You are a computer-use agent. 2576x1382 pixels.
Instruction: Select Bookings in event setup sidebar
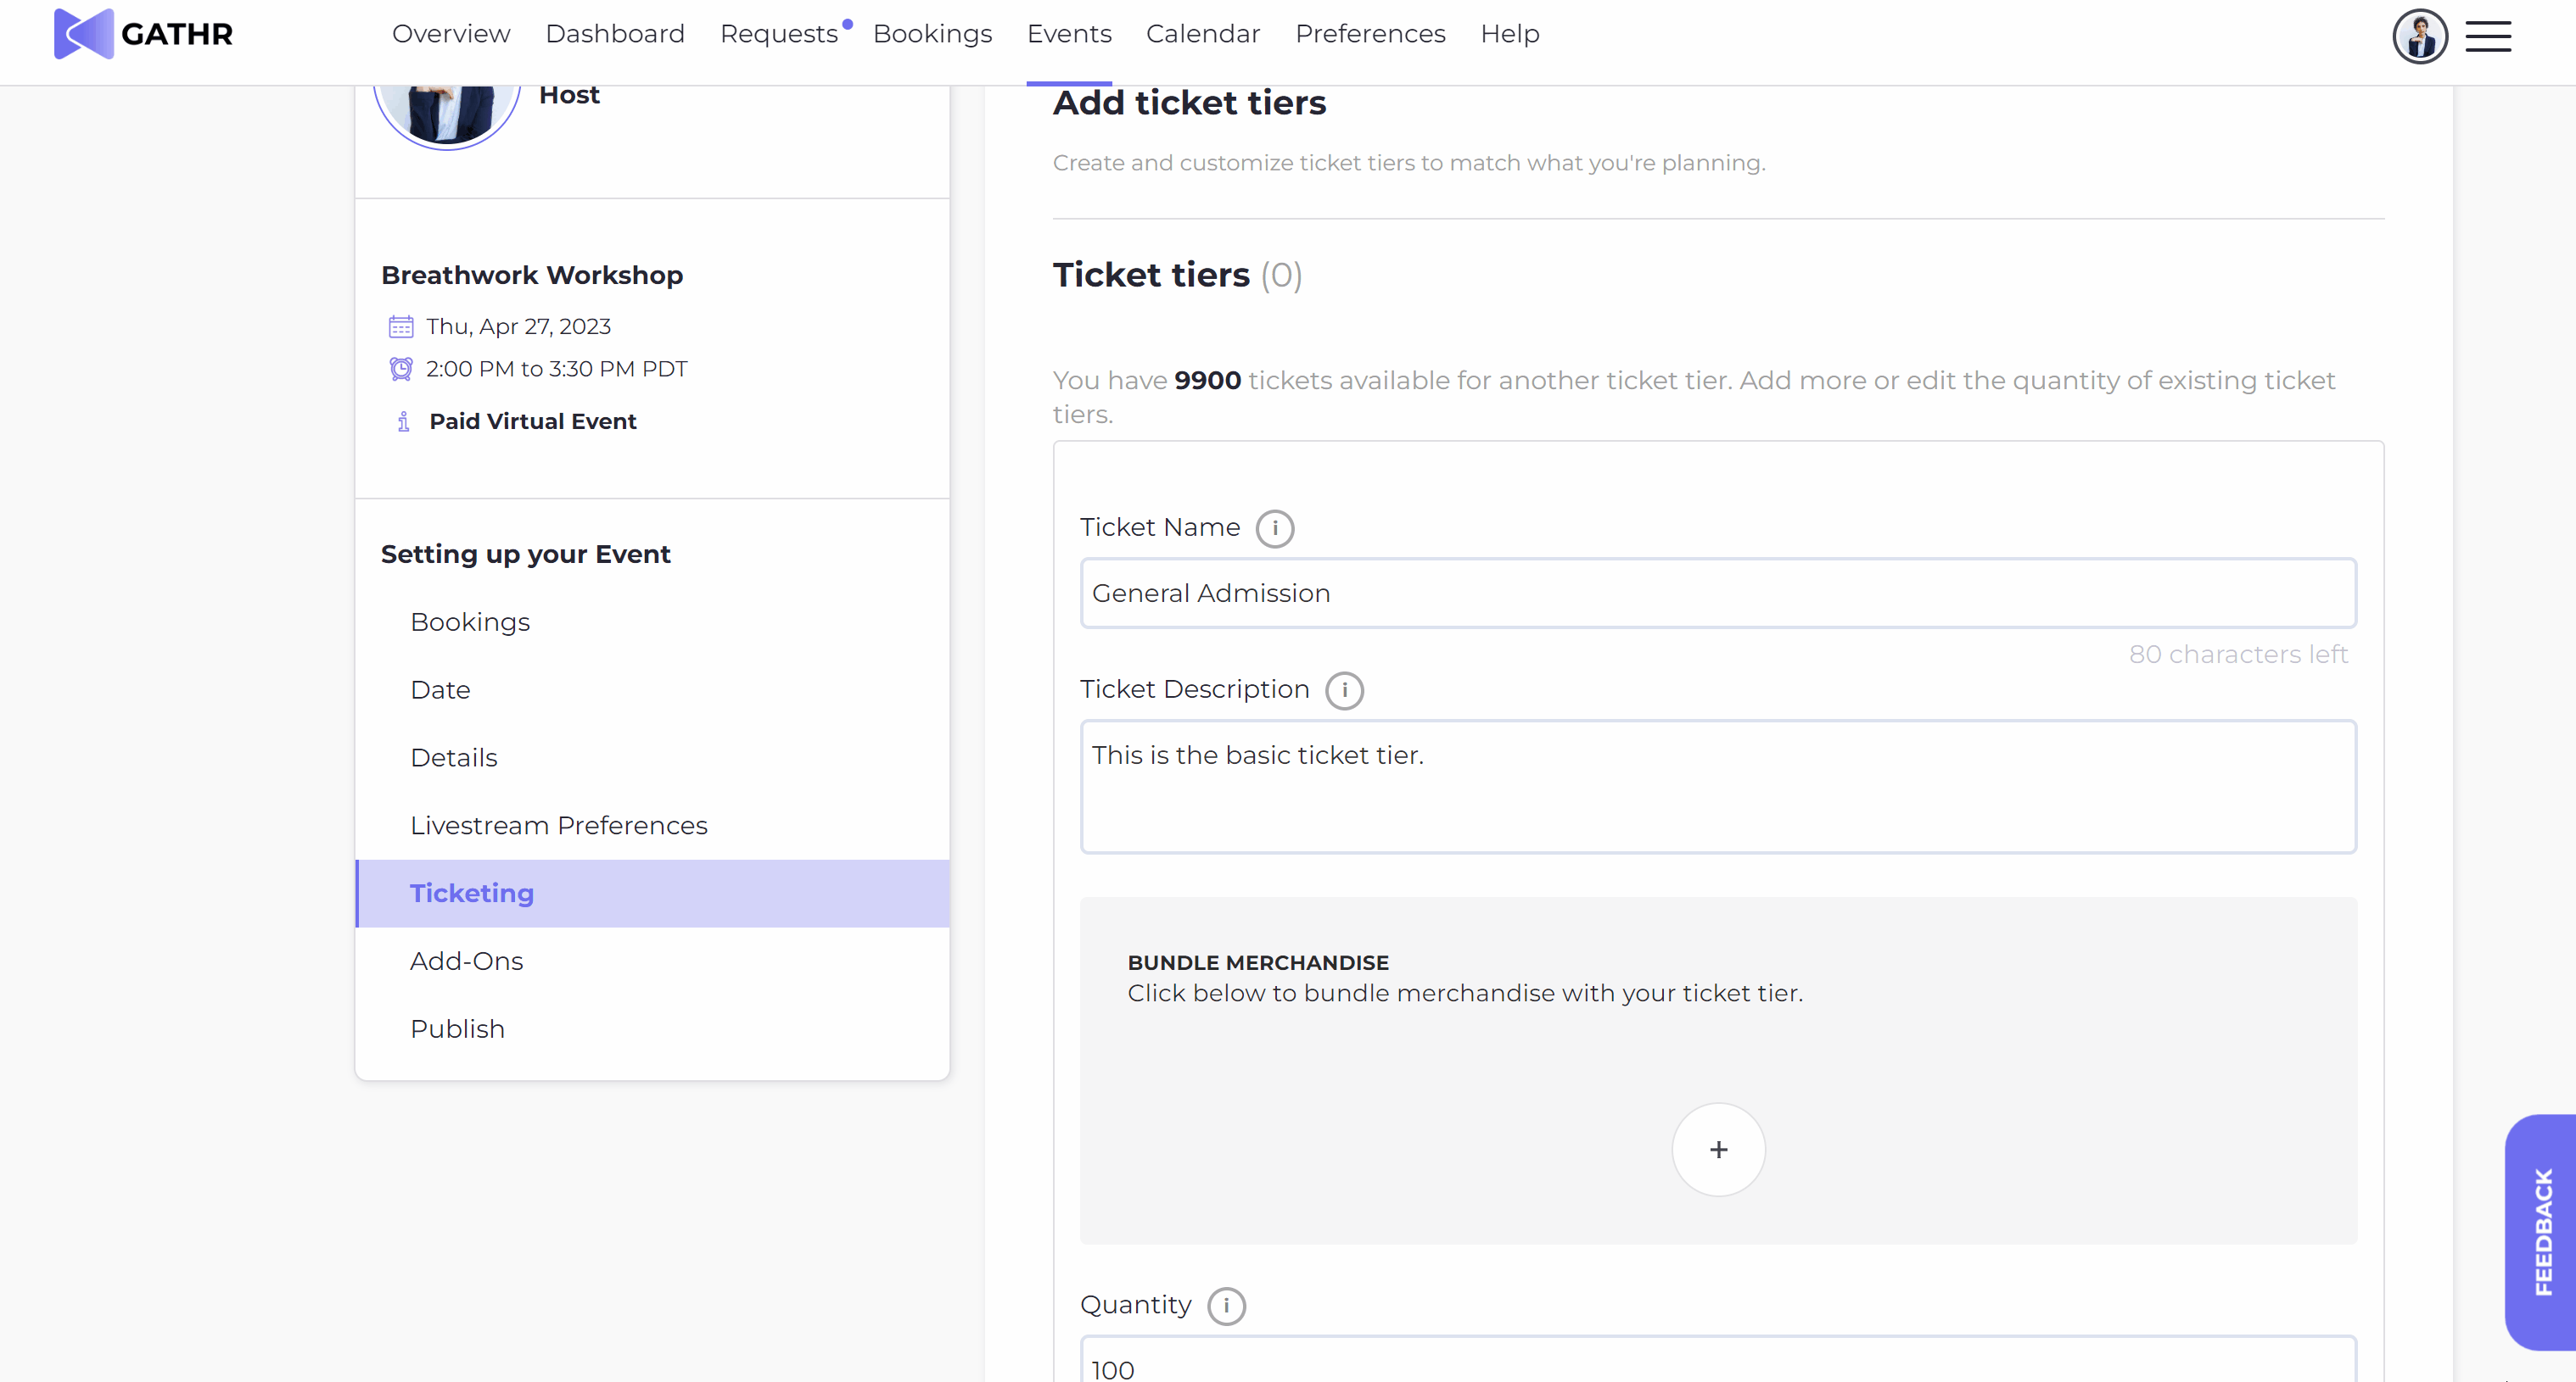click(652, 621)
